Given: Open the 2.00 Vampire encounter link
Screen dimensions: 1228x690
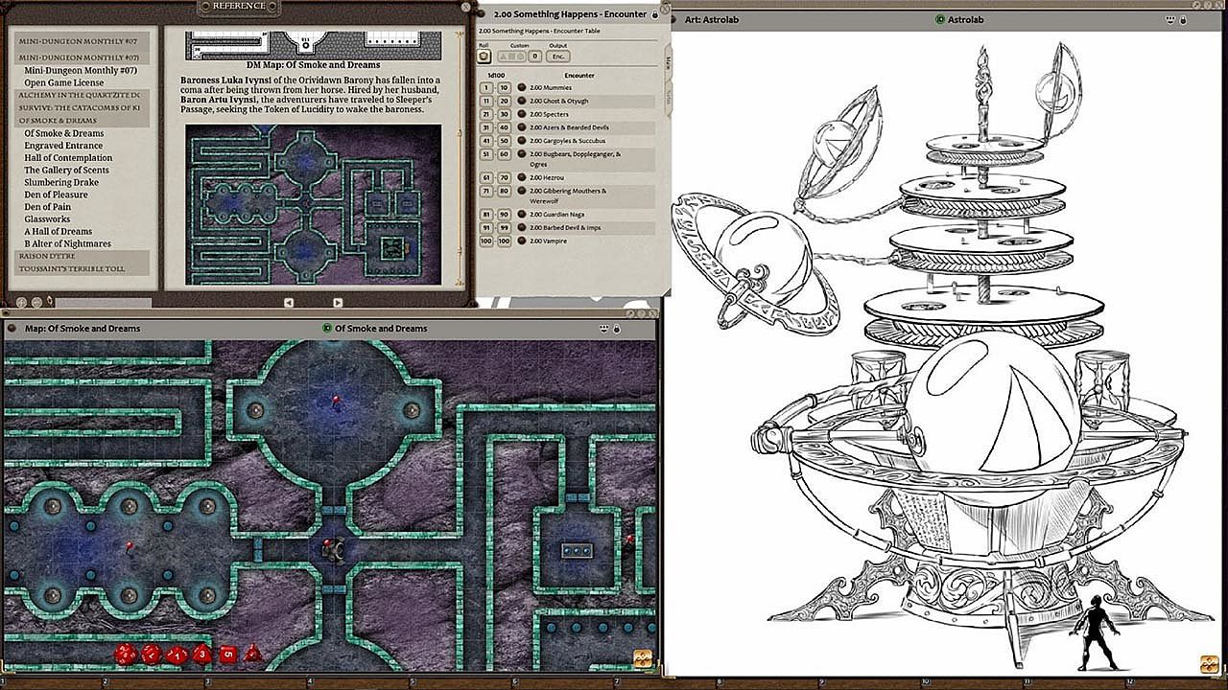Looking at the screenshot, I should point(548,241).
